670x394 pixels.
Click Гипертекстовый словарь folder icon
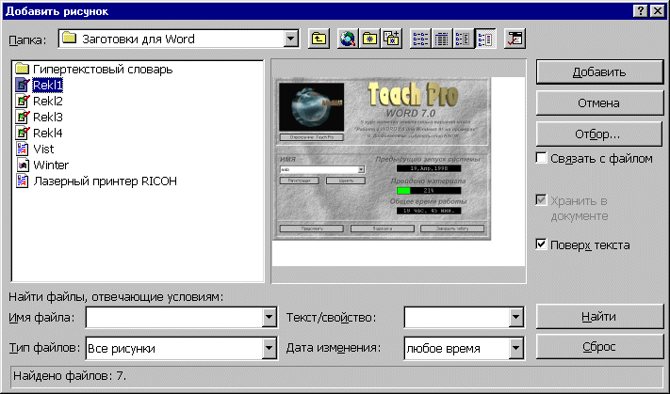pyautogui.click(x=23, y=69)
